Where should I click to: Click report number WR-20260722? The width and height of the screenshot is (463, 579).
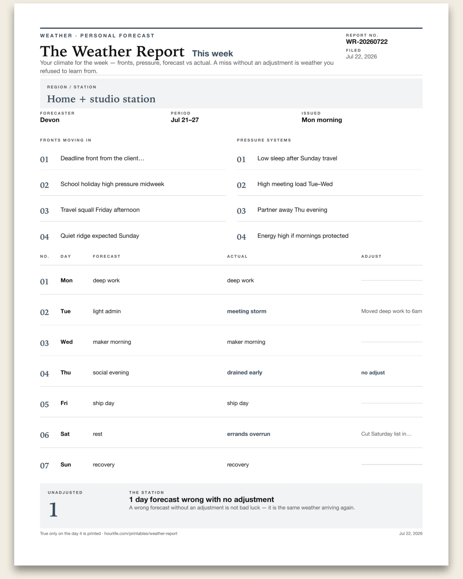[x=367, y=42]
